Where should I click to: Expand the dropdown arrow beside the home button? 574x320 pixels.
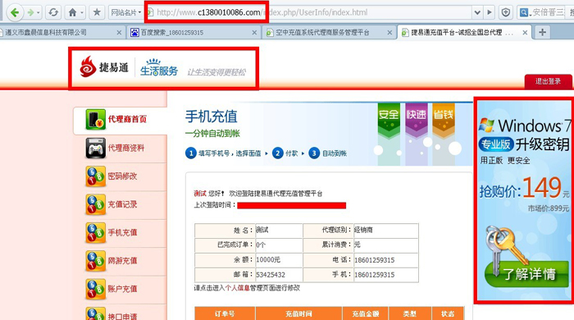click(x=82, y=13)
